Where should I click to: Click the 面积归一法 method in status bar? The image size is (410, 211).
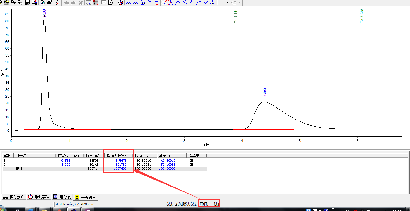[x=209, y=204]
